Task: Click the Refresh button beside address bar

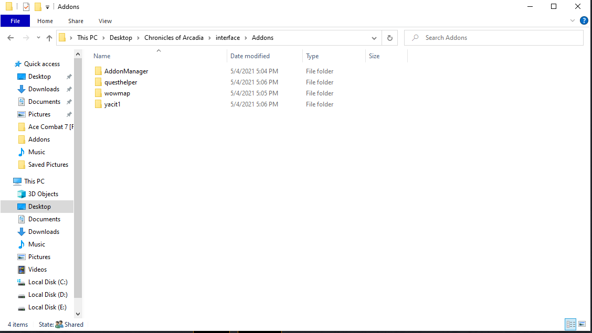Action: coord(389,38)
